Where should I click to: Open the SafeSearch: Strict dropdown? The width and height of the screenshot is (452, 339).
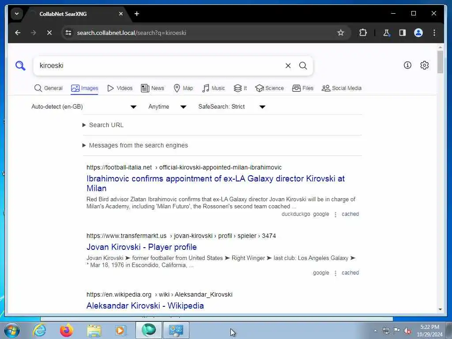point(231,107)
